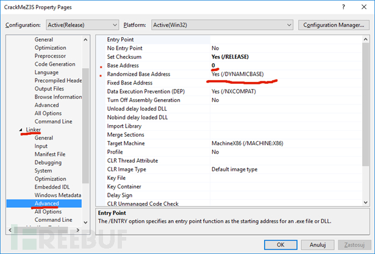Select the Turn Off Assembly Generation row
The width and height of the screenshot is (375, 254).
click(234, 100)
